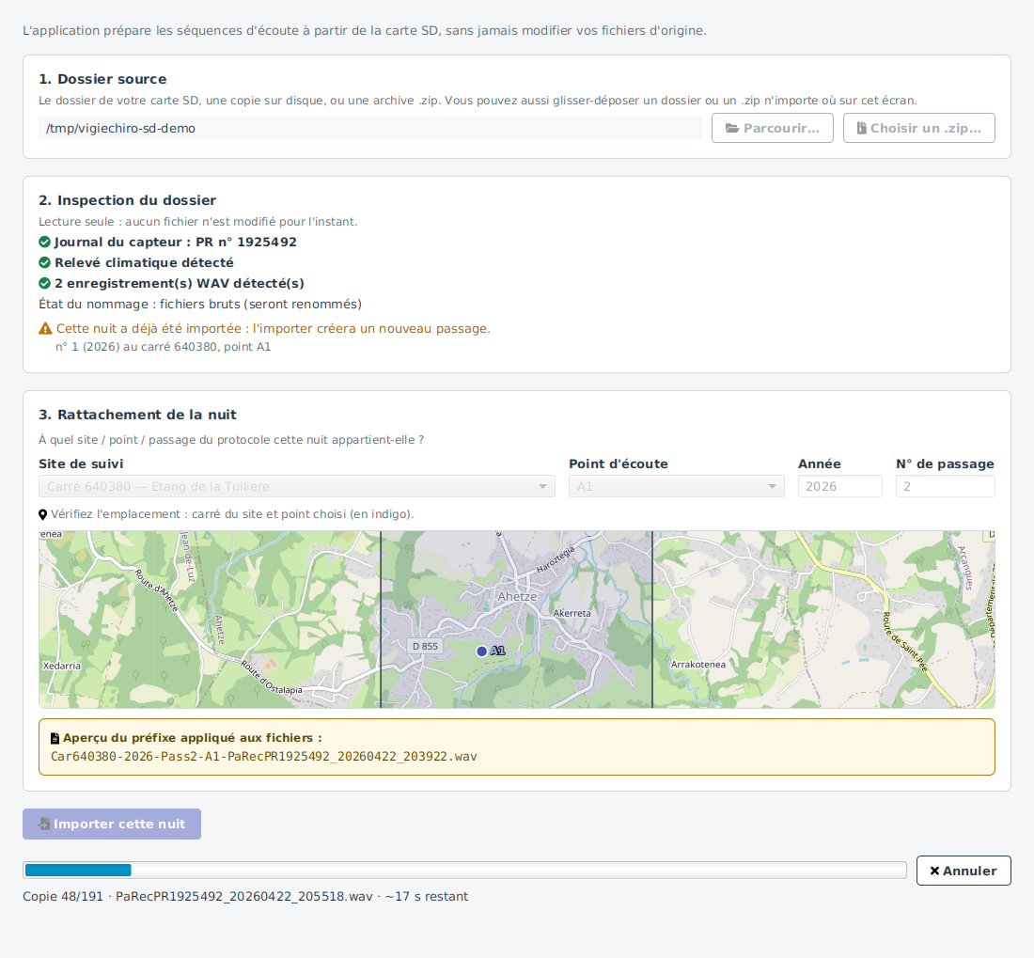Click the orange warning triangle icon
Screen dimensions: 1034x958
coord(45,328)
